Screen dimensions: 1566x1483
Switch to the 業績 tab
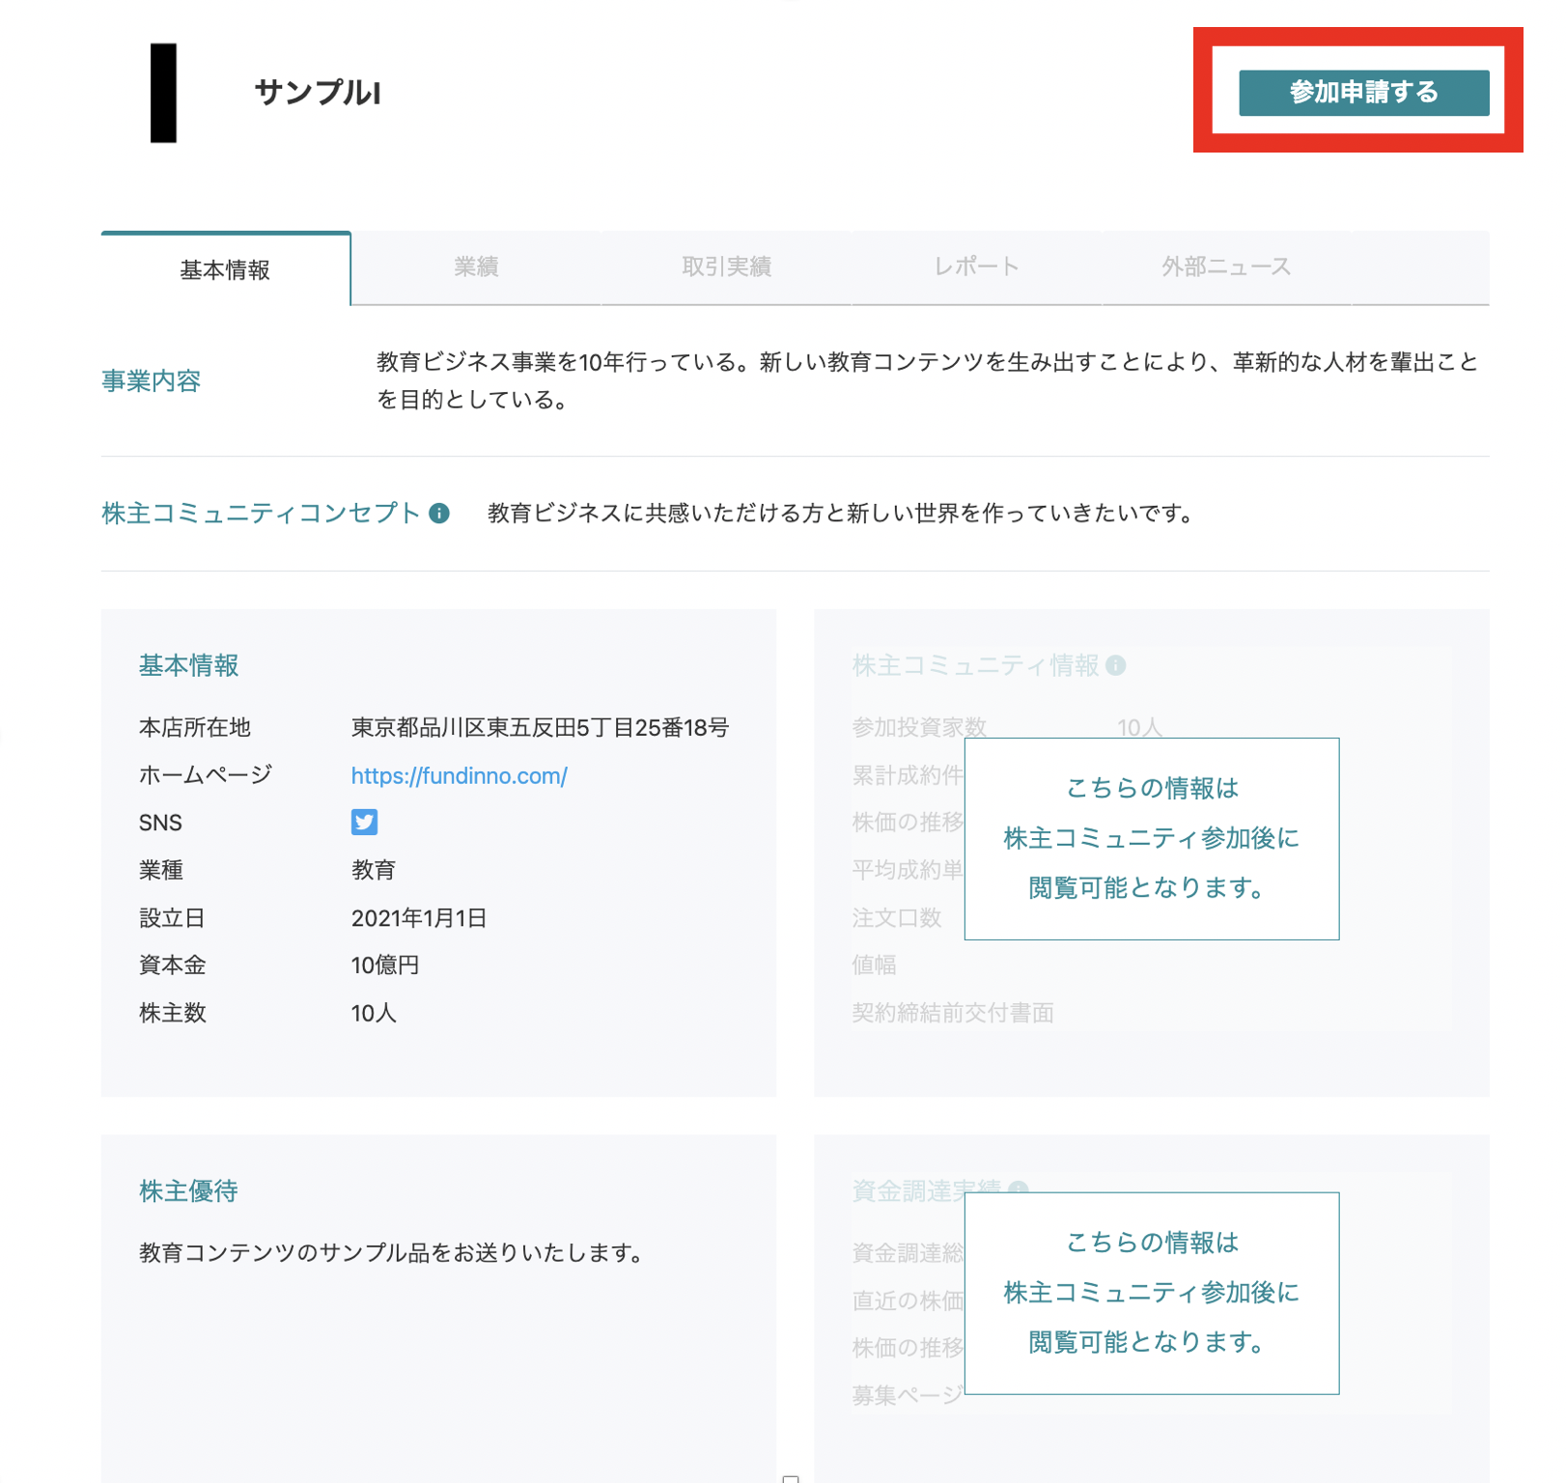(x=475, y=267)
